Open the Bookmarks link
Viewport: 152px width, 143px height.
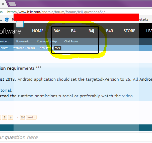pyautogui.click(x=23, y=41)
